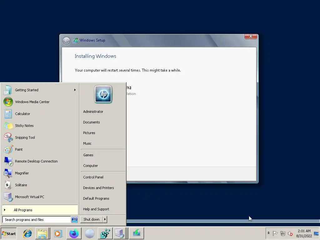Open Control Panel
Viewport: 320px width, 240px height.
(x=93, y=177)
